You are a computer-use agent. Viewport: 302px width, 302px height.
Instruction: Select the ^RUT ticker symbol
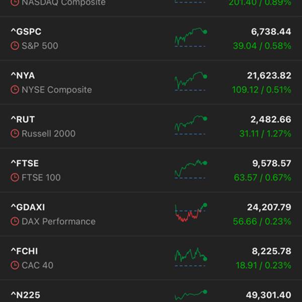pos(23,119)
